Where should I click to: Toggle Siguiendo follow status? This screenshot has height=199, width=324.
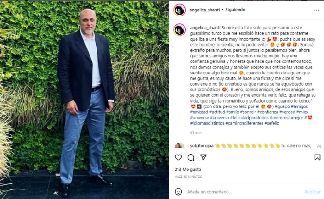[x=235, y=10]
